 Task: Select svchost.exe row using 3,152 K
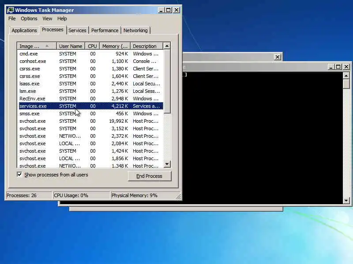(91, 128)
